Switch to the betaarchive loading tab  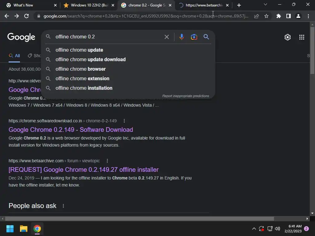pyautogui.click(x=204, y=5)
